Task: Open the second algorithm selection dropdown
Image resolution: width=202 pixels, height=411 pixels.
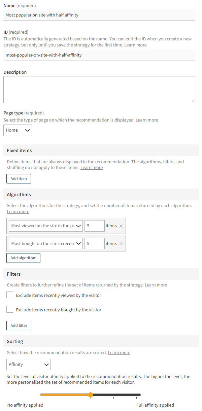Action: pos(45,243)
